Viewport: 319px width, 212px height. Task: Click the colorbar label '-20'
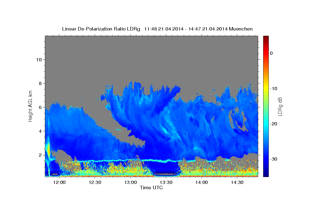pyautogui.click(x=274, y=124)
